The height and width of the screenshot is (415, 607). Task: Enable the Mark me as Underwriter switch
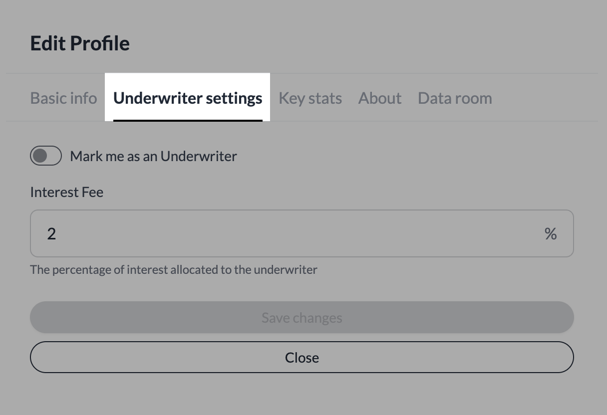coord(46,156)
